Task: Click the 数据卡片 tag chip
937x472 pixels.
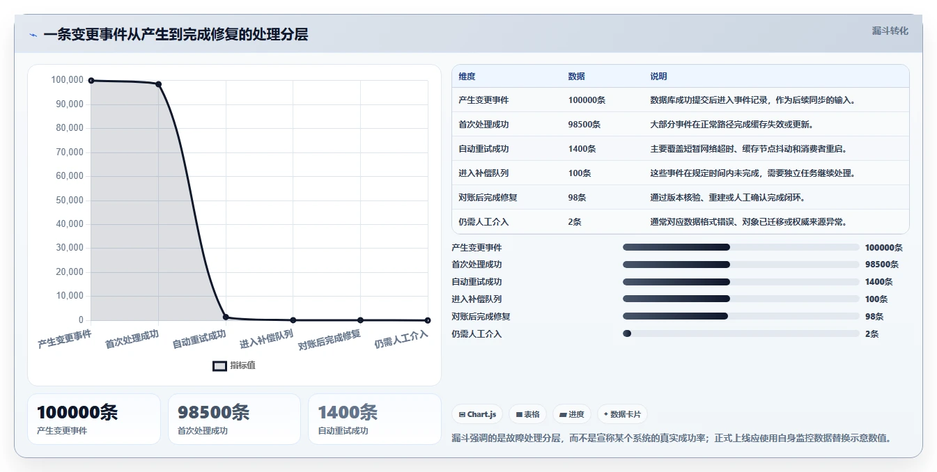Action: point(622,414)
